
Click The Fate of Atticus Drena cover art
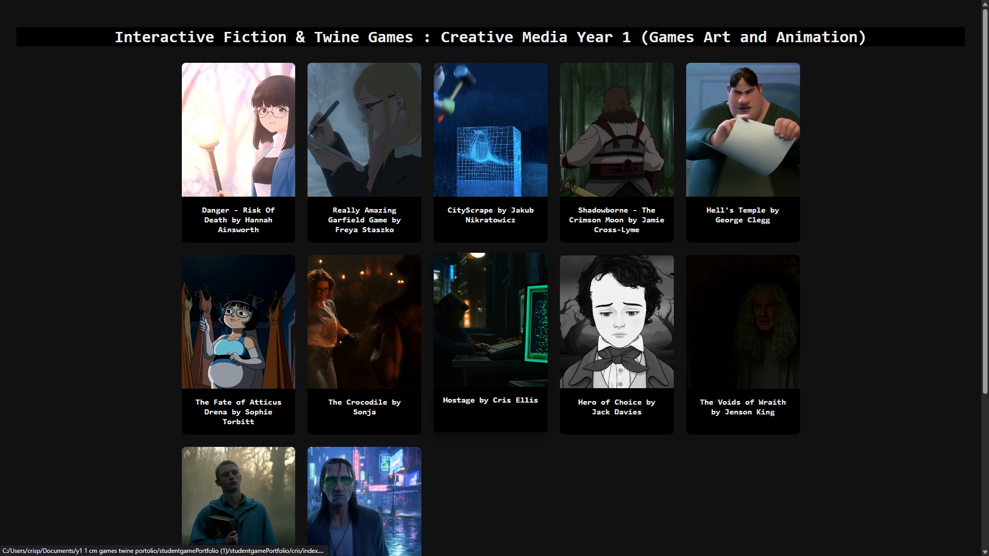(x=238, y=322)
